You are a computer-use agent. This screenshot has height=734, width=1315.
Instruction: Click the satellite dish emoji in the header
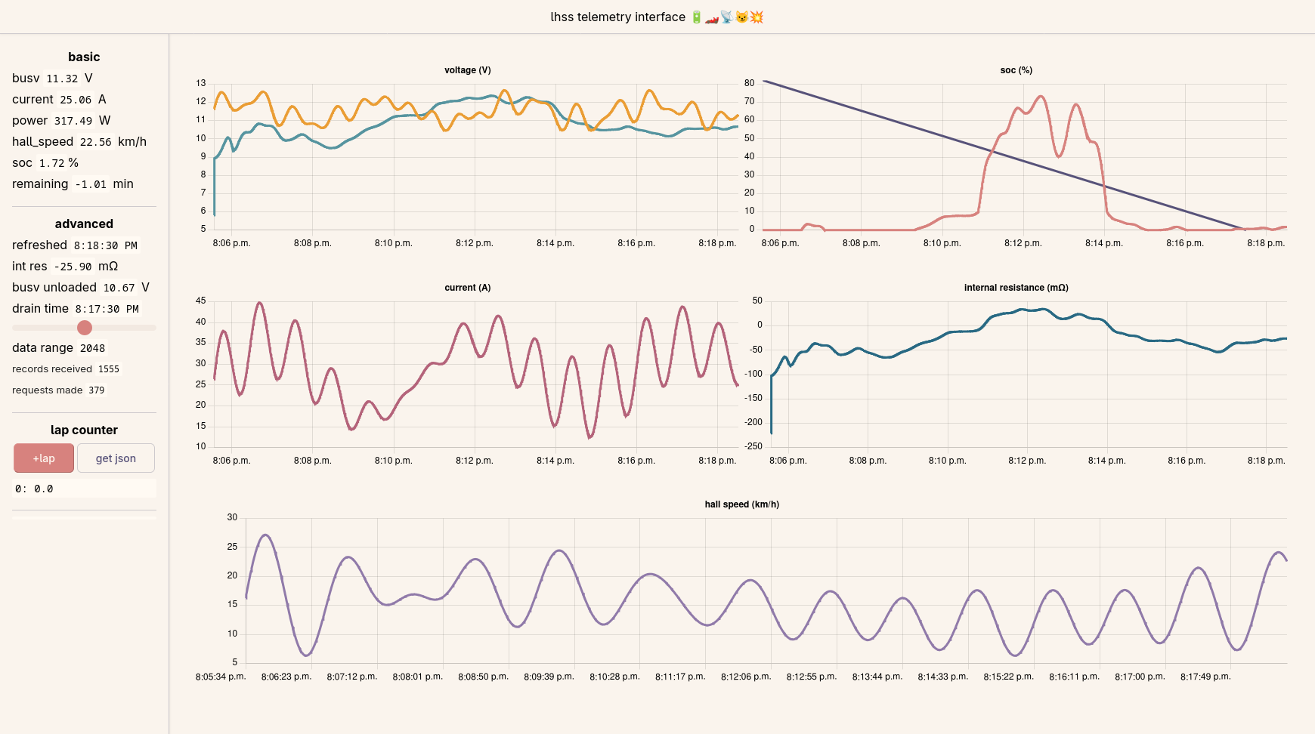pos(727,17)
